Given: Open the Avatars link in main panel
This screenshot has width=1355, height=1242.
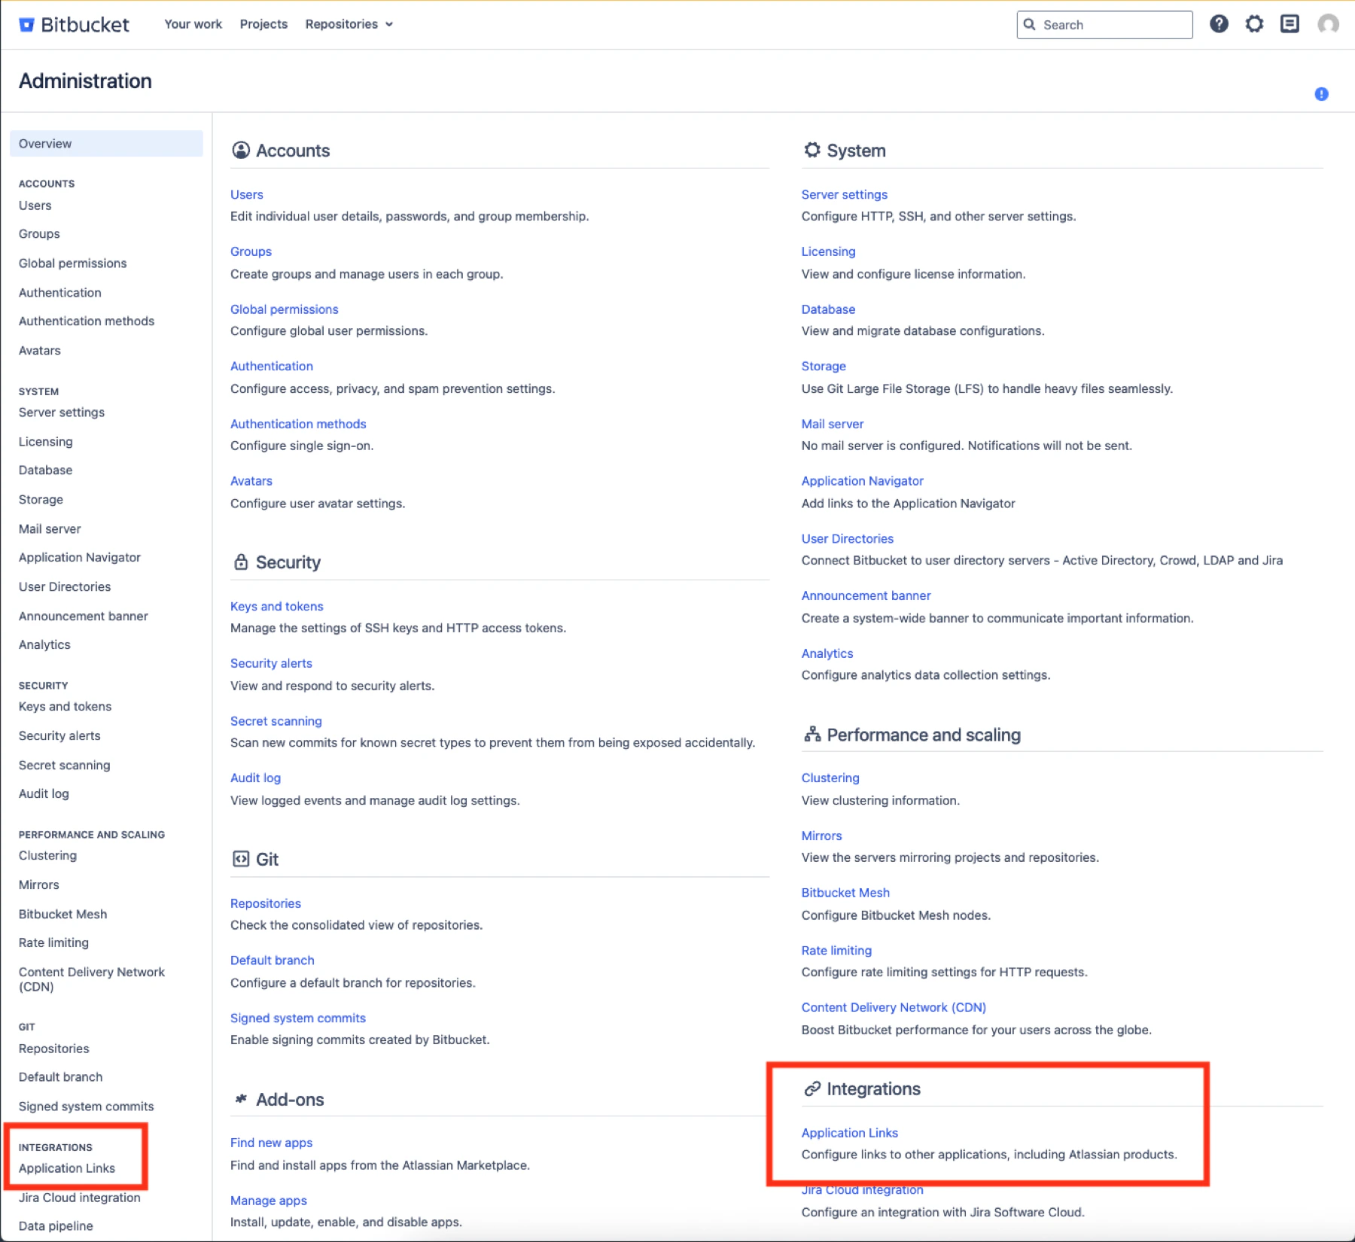Looking at the screenshot, I should 251,481.
